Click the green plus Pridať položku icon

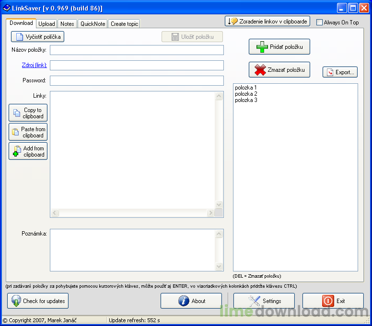point(262,47)
